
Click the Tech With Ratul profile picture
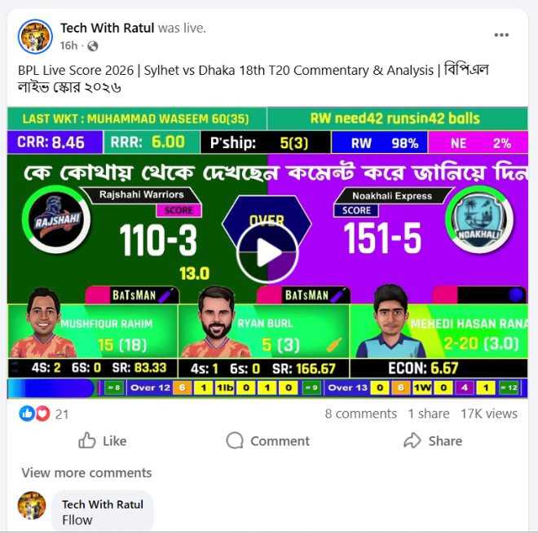tap(35, 37)
